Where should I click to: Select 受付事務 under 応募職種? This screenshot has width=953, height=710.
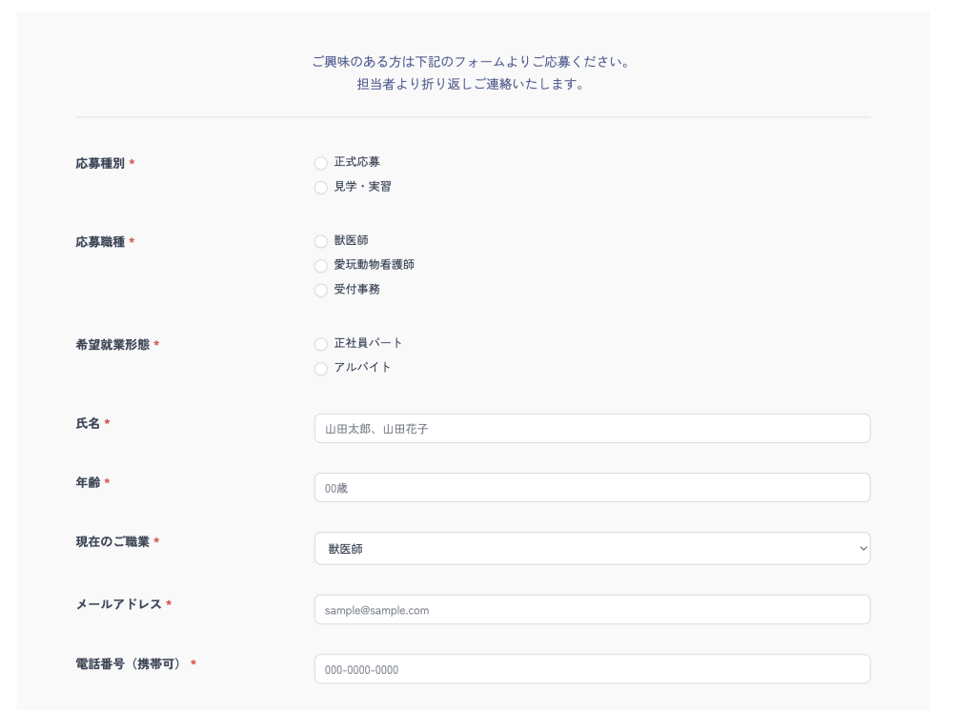321,291
